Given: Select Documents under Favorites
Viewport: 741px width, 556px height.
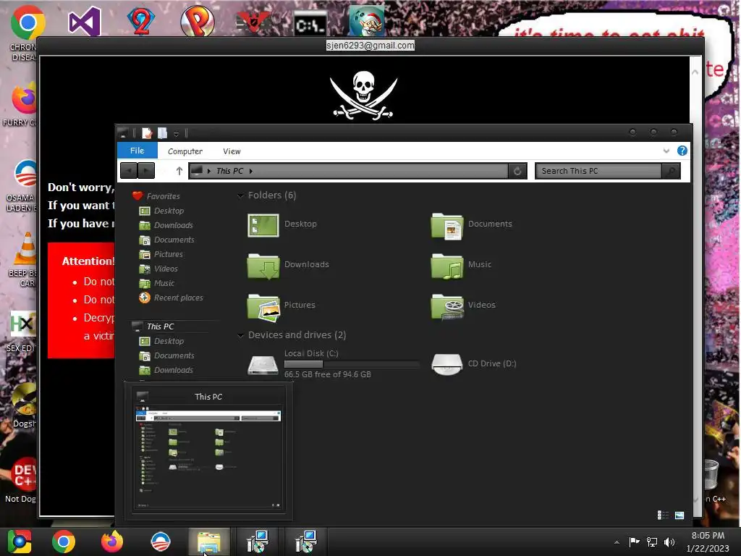Looking at the screenshot, I should click(x=166, y=240).
